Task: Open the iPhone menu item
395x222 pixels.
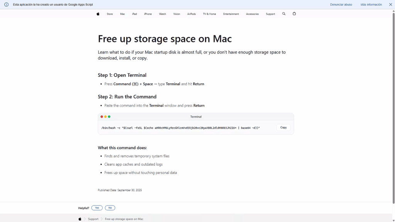Action: point(148,14)
